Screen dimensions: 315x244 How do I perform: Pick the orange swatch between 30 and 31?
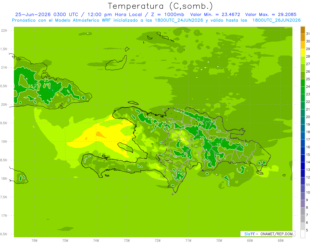[x=303, y=37]
